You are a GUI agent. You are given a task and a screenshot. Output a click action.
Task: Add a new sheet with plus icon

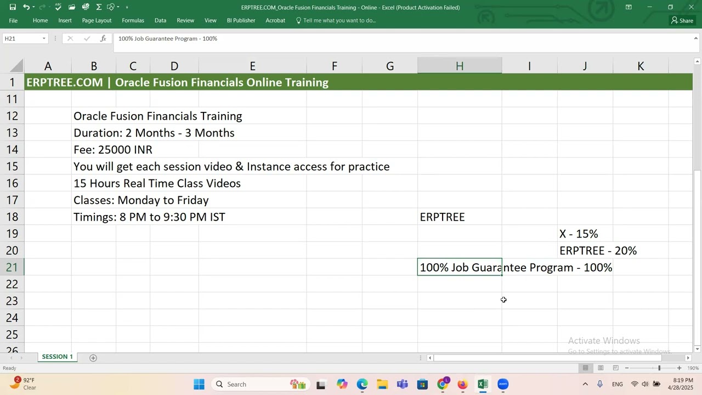pyautogui.click(x=93, y=358)
